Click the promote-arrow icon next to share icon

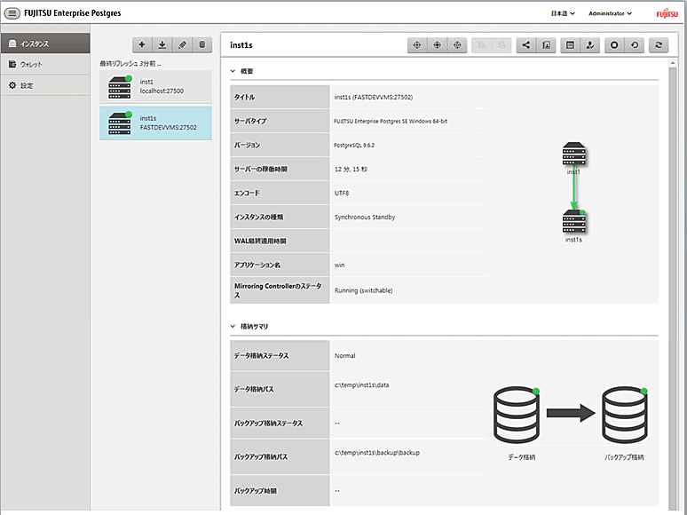click(x=547, y=45)
